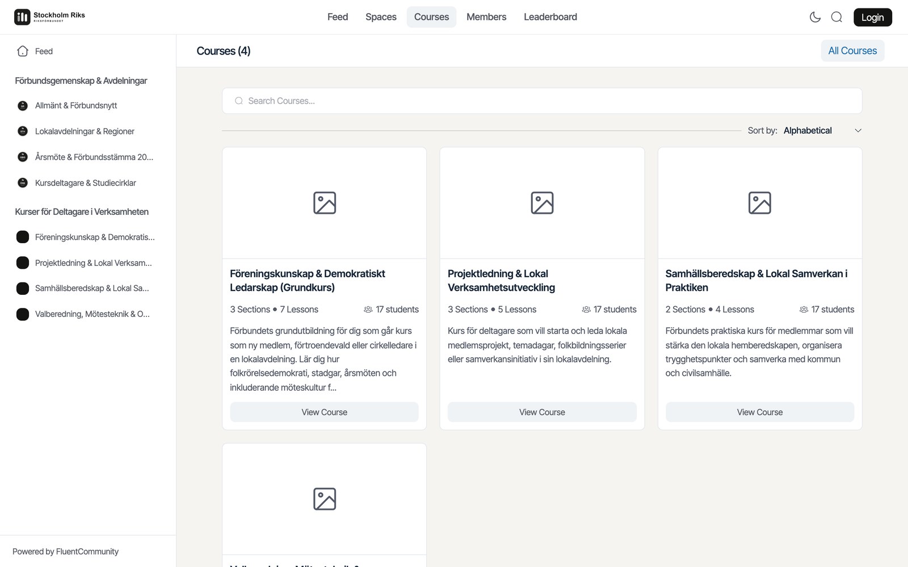Image resolution: width=908 pixels, height=567 pixels.
Task: Focus the Search Courses input field
Action: click(542, 101)
